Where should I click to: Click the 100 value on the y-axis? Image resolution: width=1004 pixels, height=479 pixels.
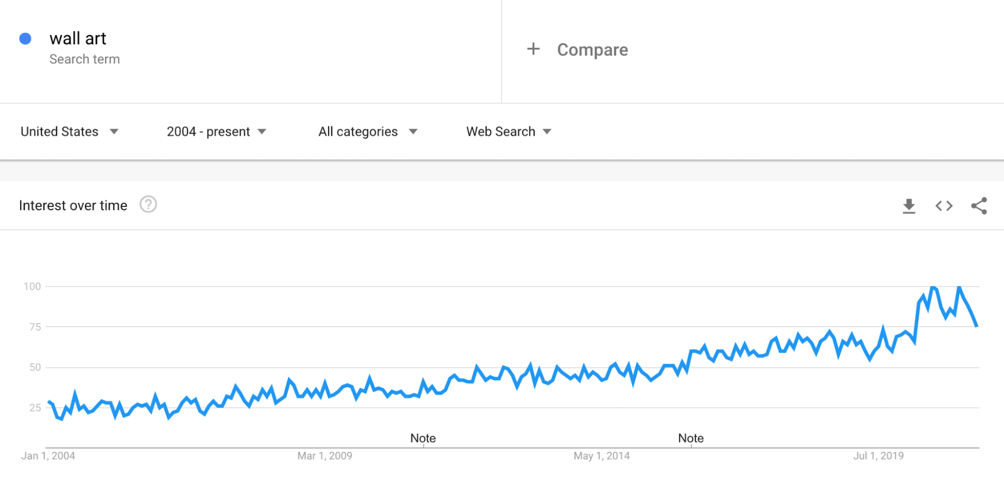(x=32, y=286)
